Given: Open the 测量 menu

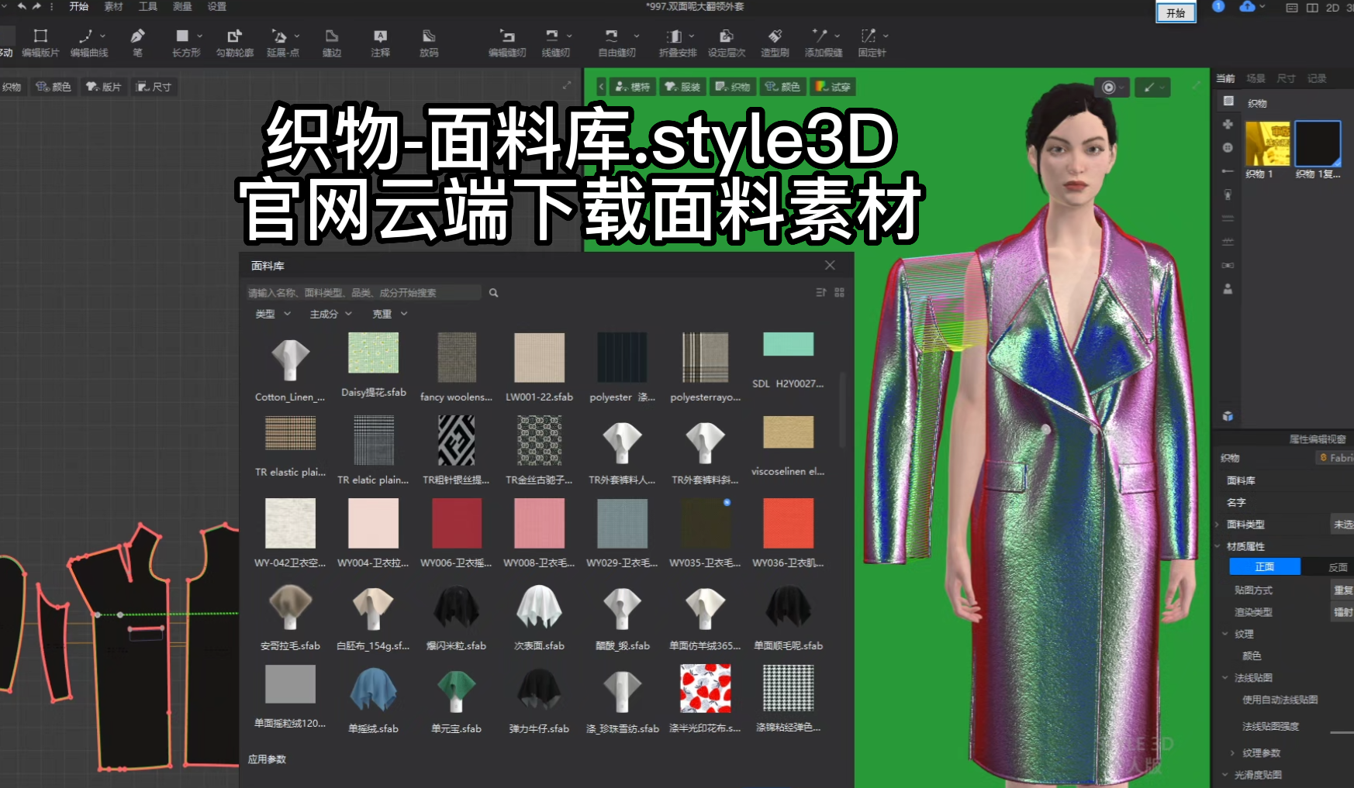Looking at the screenshot, I should [x=182, y=6].
